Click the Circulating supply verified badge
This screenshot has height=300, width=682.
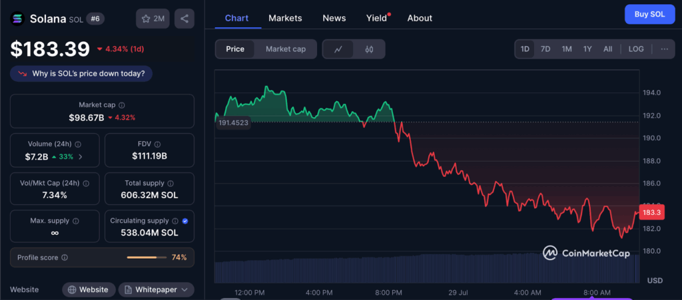tap(185, 220)
